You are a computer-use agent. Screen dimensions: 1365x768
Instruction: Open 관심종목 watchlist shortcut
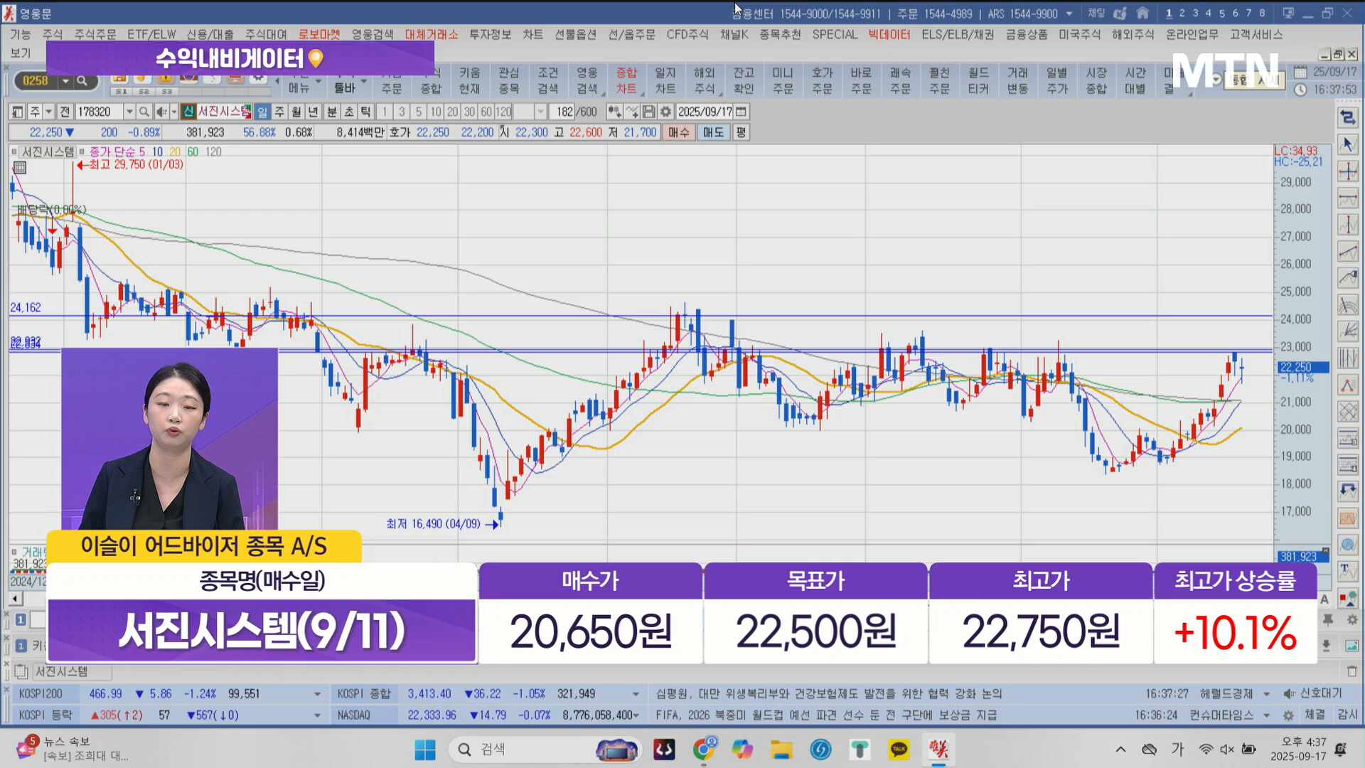[508, 80]
